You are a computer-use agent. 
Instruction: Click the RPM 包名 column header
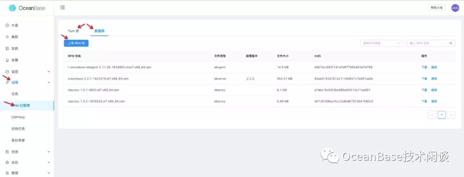[x=74, y=56]
